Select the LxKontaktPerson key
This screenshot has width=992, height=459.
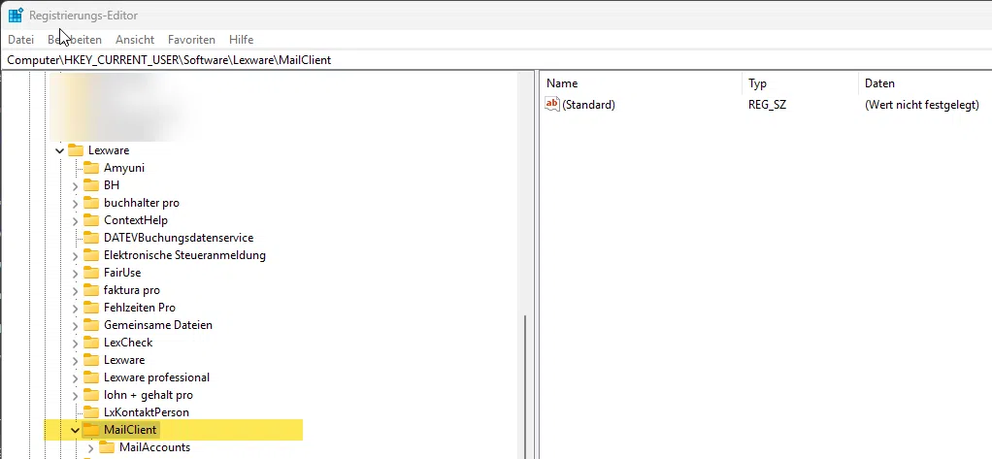pos(147,412)
